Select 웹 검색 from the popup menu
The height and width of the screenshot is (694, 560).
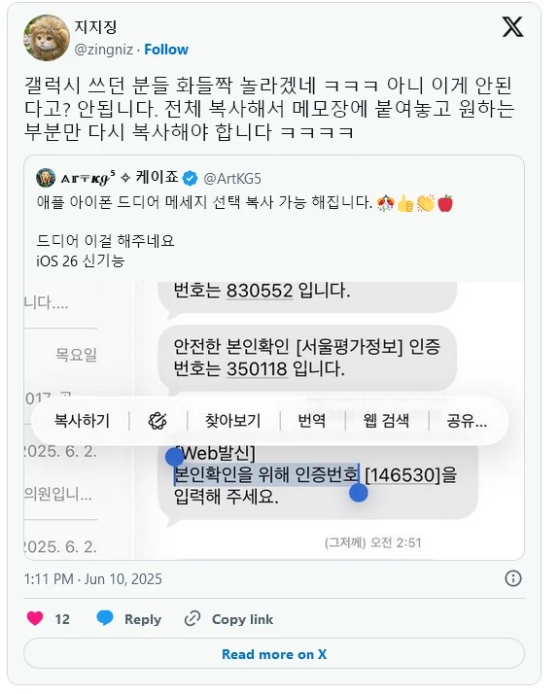click(x=386, y=421)
